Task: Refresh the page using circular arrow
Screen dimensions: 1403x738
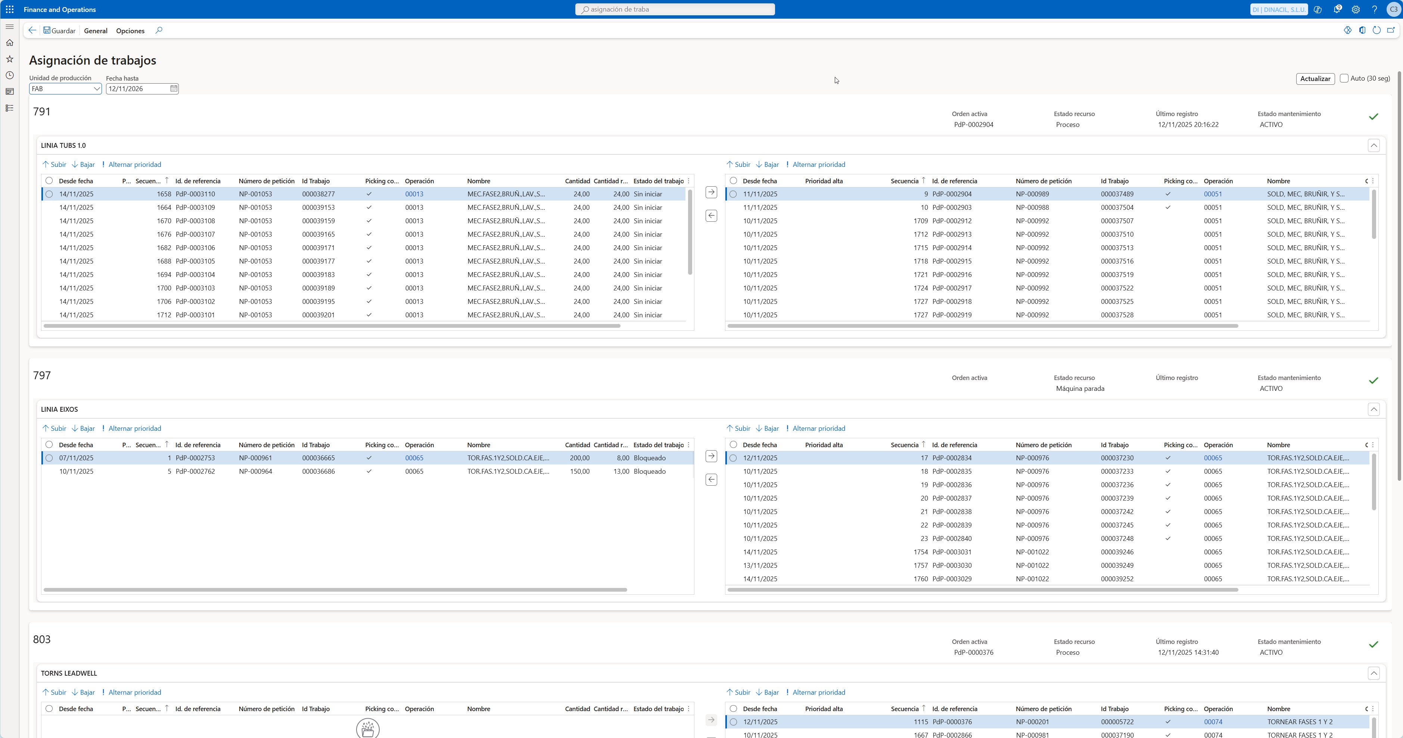Action: [x=1376, y=31]
